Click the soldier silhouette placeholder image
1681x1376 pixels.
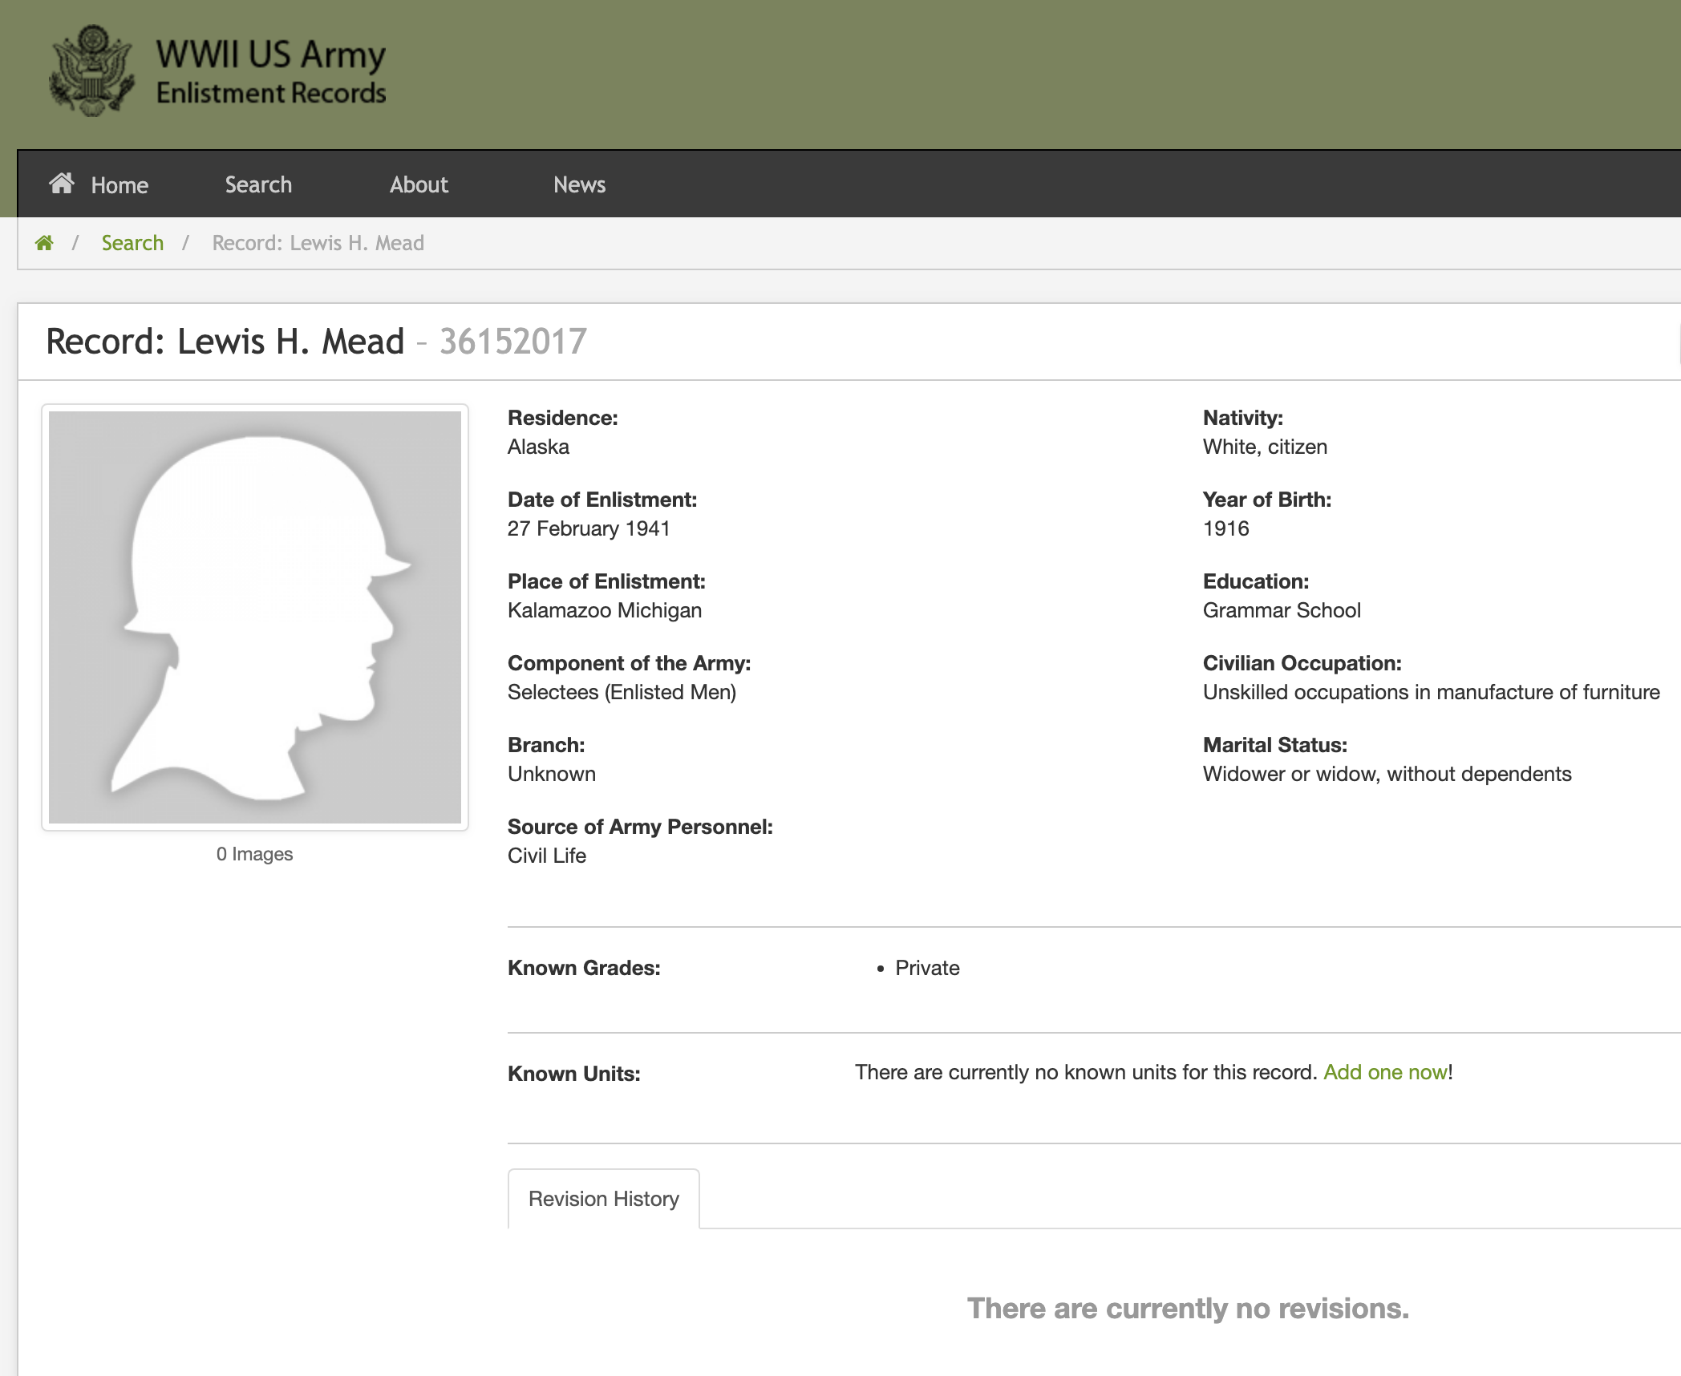pos(255,617)
